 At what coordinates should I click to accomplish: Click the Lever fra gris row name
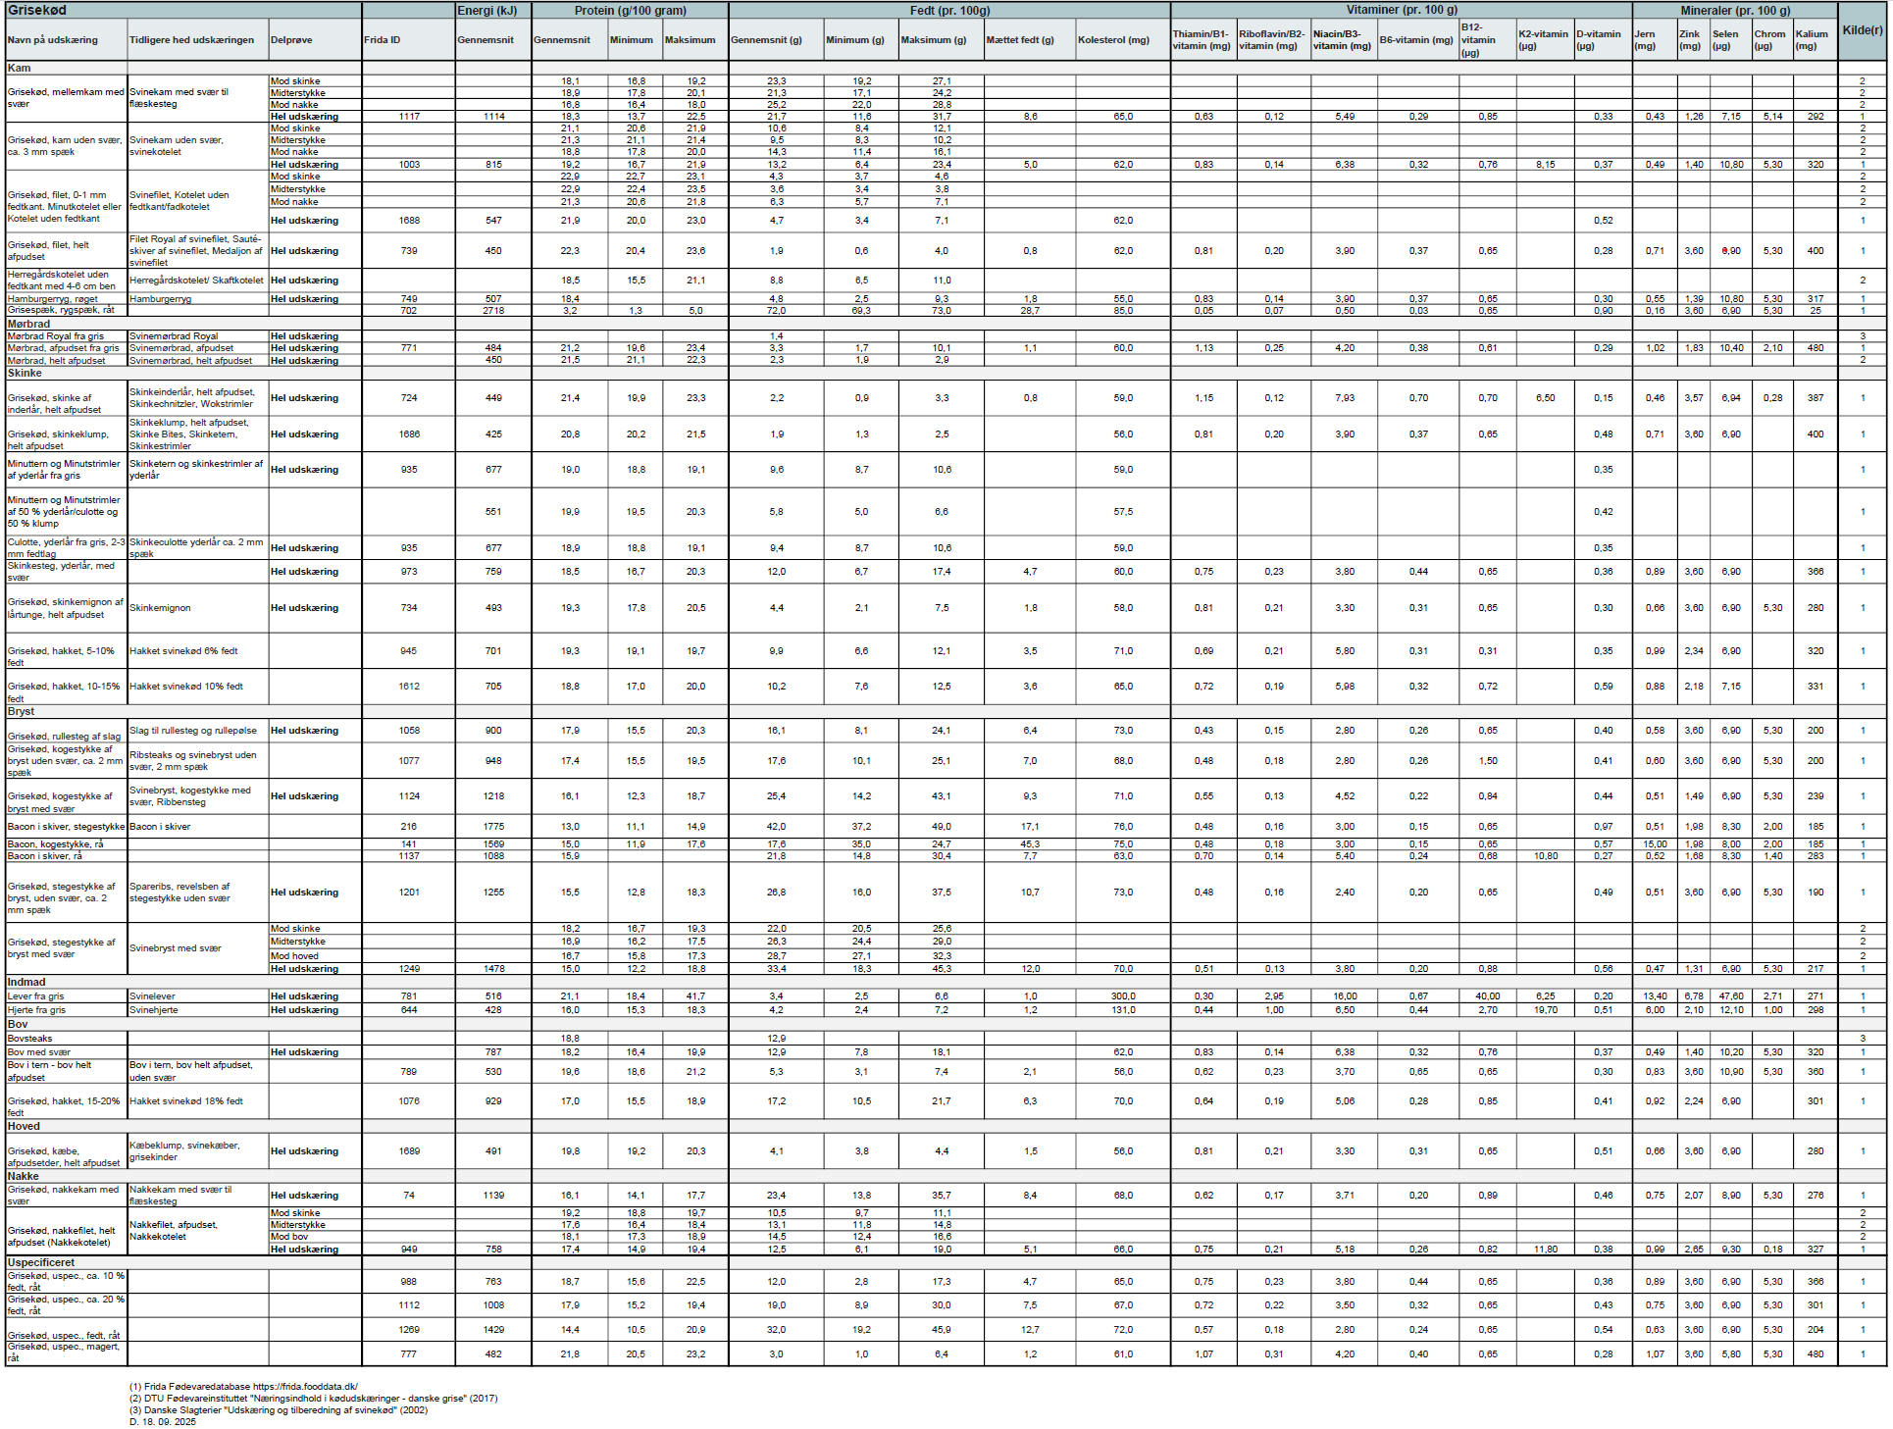tap(36, 995)
